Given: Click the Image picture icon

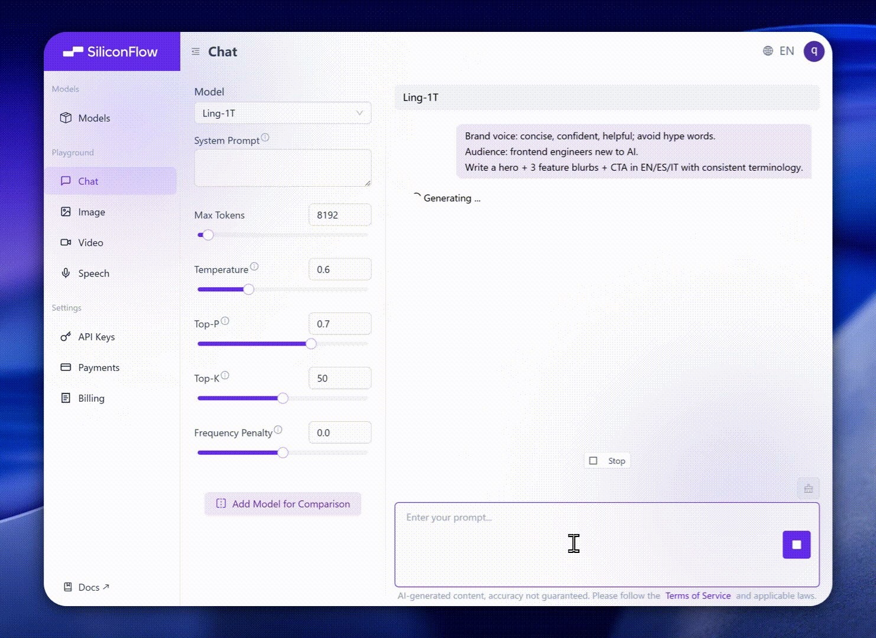Looking at the screenshot, I should pos(66,211).
